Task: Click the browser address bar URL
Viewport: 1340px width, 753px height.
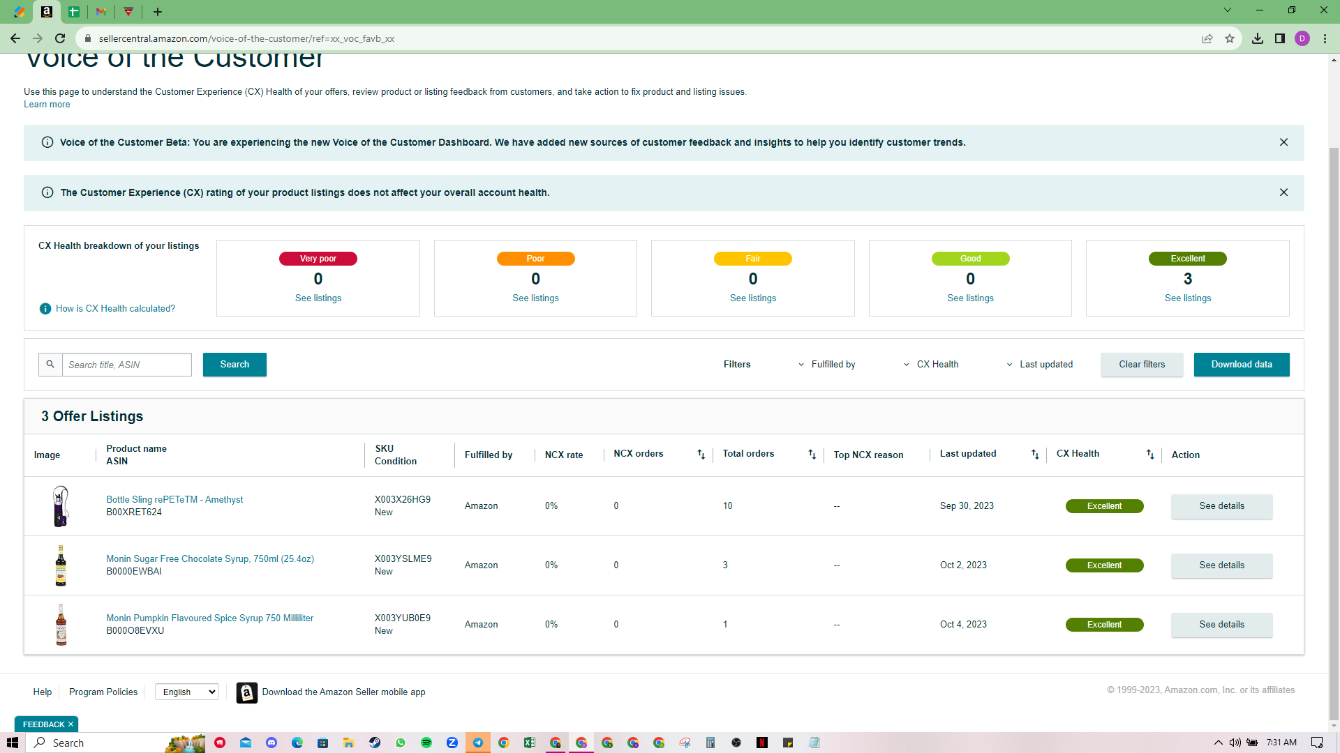Action: [x=246, y=38]
